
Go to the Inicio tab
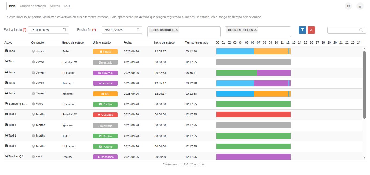click(x=12, y=6)
